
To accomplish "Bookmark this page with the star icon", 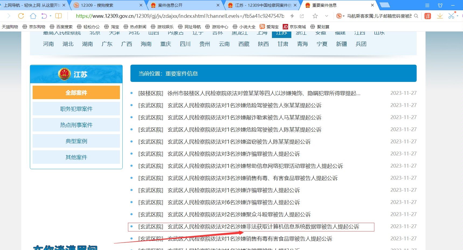I will 315,16.
